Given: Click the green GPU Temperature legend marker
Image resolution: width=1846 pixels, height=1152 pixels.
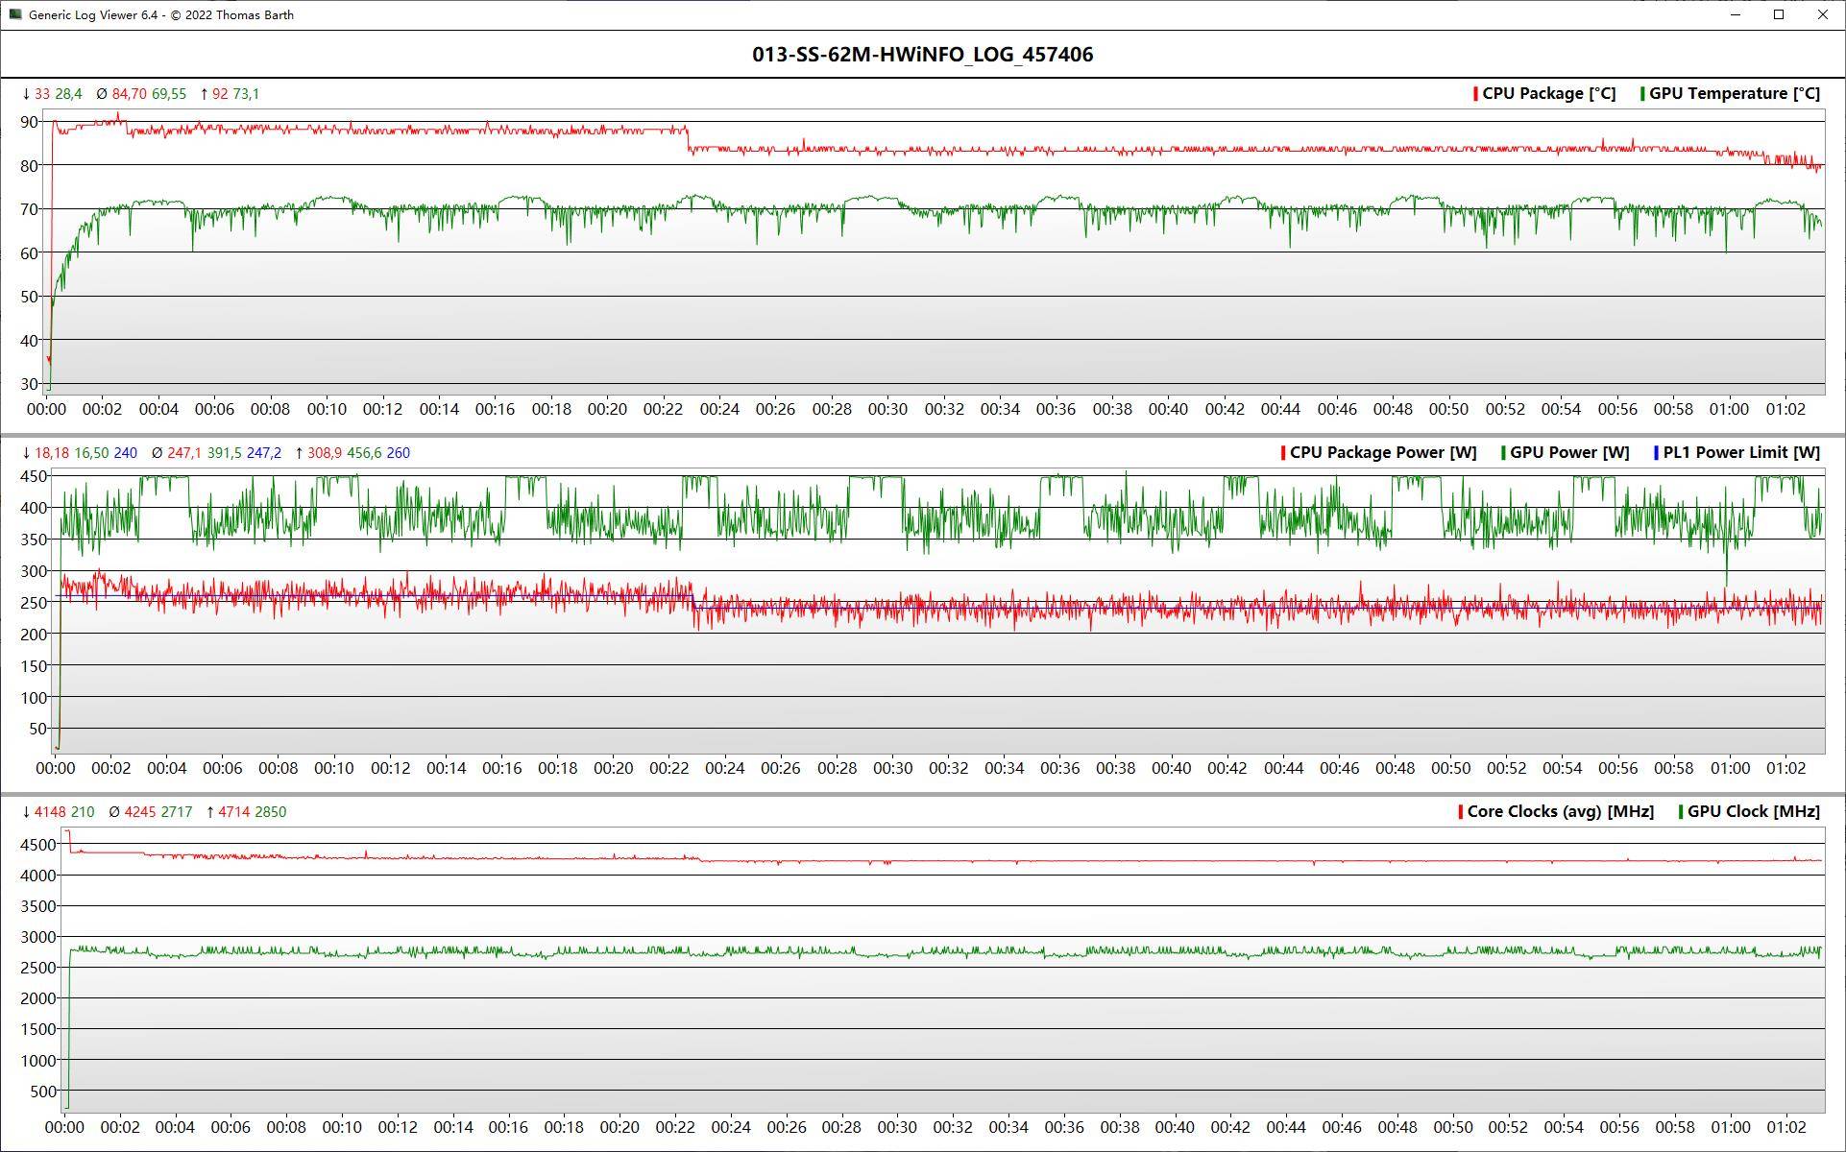Looking at the screenshot, I should [1642, 94].
